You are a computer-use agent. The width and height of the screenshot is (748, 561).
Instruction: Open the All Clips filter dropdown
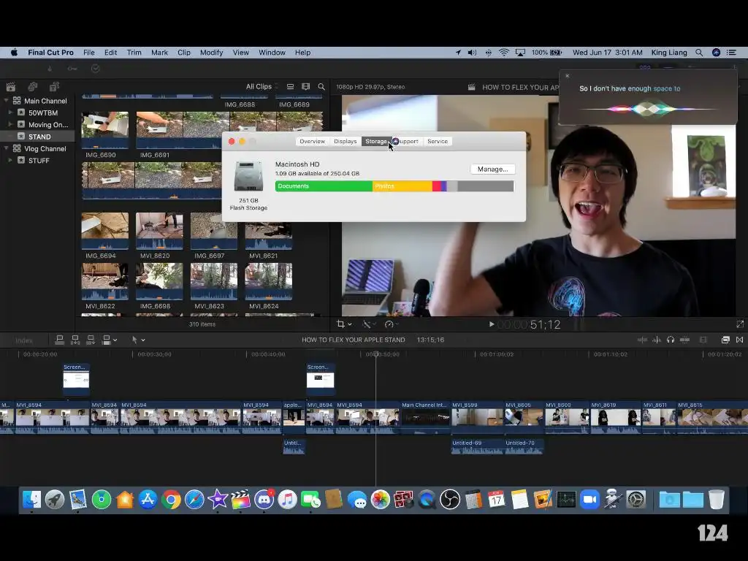pyautogui.click(x=262, y=86)
